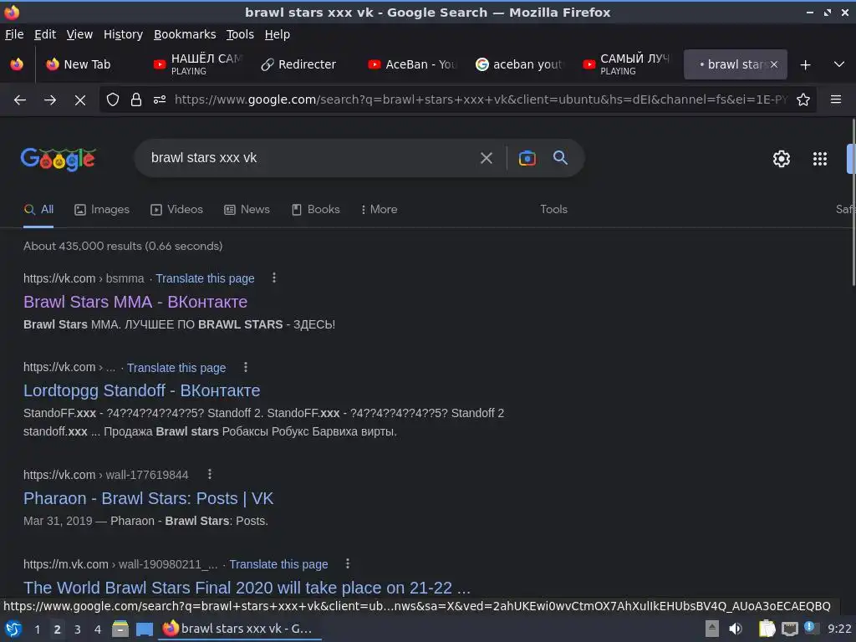View site security via padlock icon
The width and height of the screenshot is (856, 642).
click(x=136, y=99)
